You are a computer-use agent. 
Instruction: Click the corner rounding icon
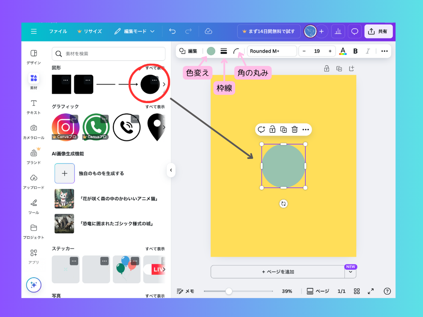(x=237, y=51)
